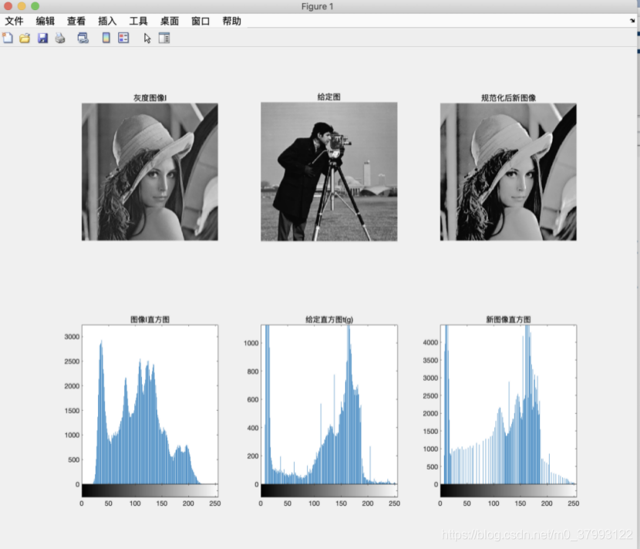This screenshot has height=549, width=640.
Task: Open the 窗口 menu
Action: click(x=200, y=22)
